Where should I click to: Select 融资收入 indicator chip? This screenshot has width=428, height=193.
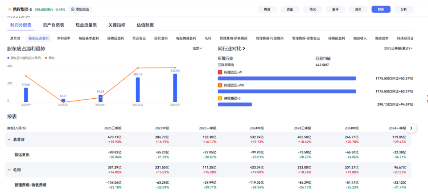click(360, 38)
